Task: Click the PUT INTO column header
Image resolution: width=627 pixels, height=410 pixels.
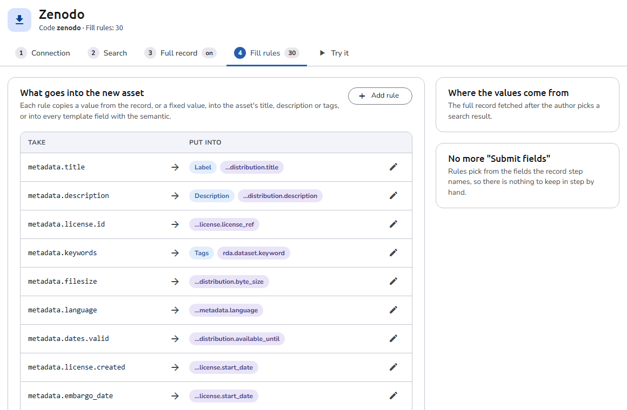Action: click(205, 142)
